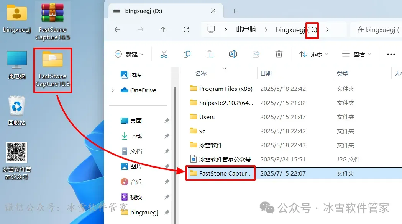Expand chevron after bingxuegj (D:) in address bar
Screen dimensions: 402x224
pyautogui.click(x=327, y=30)
